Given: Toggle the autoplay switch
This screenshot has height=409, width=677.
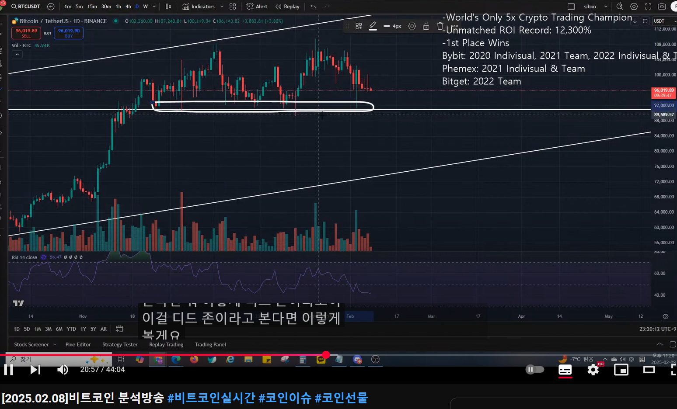Looking at the screenshot, I should (535, 370).
